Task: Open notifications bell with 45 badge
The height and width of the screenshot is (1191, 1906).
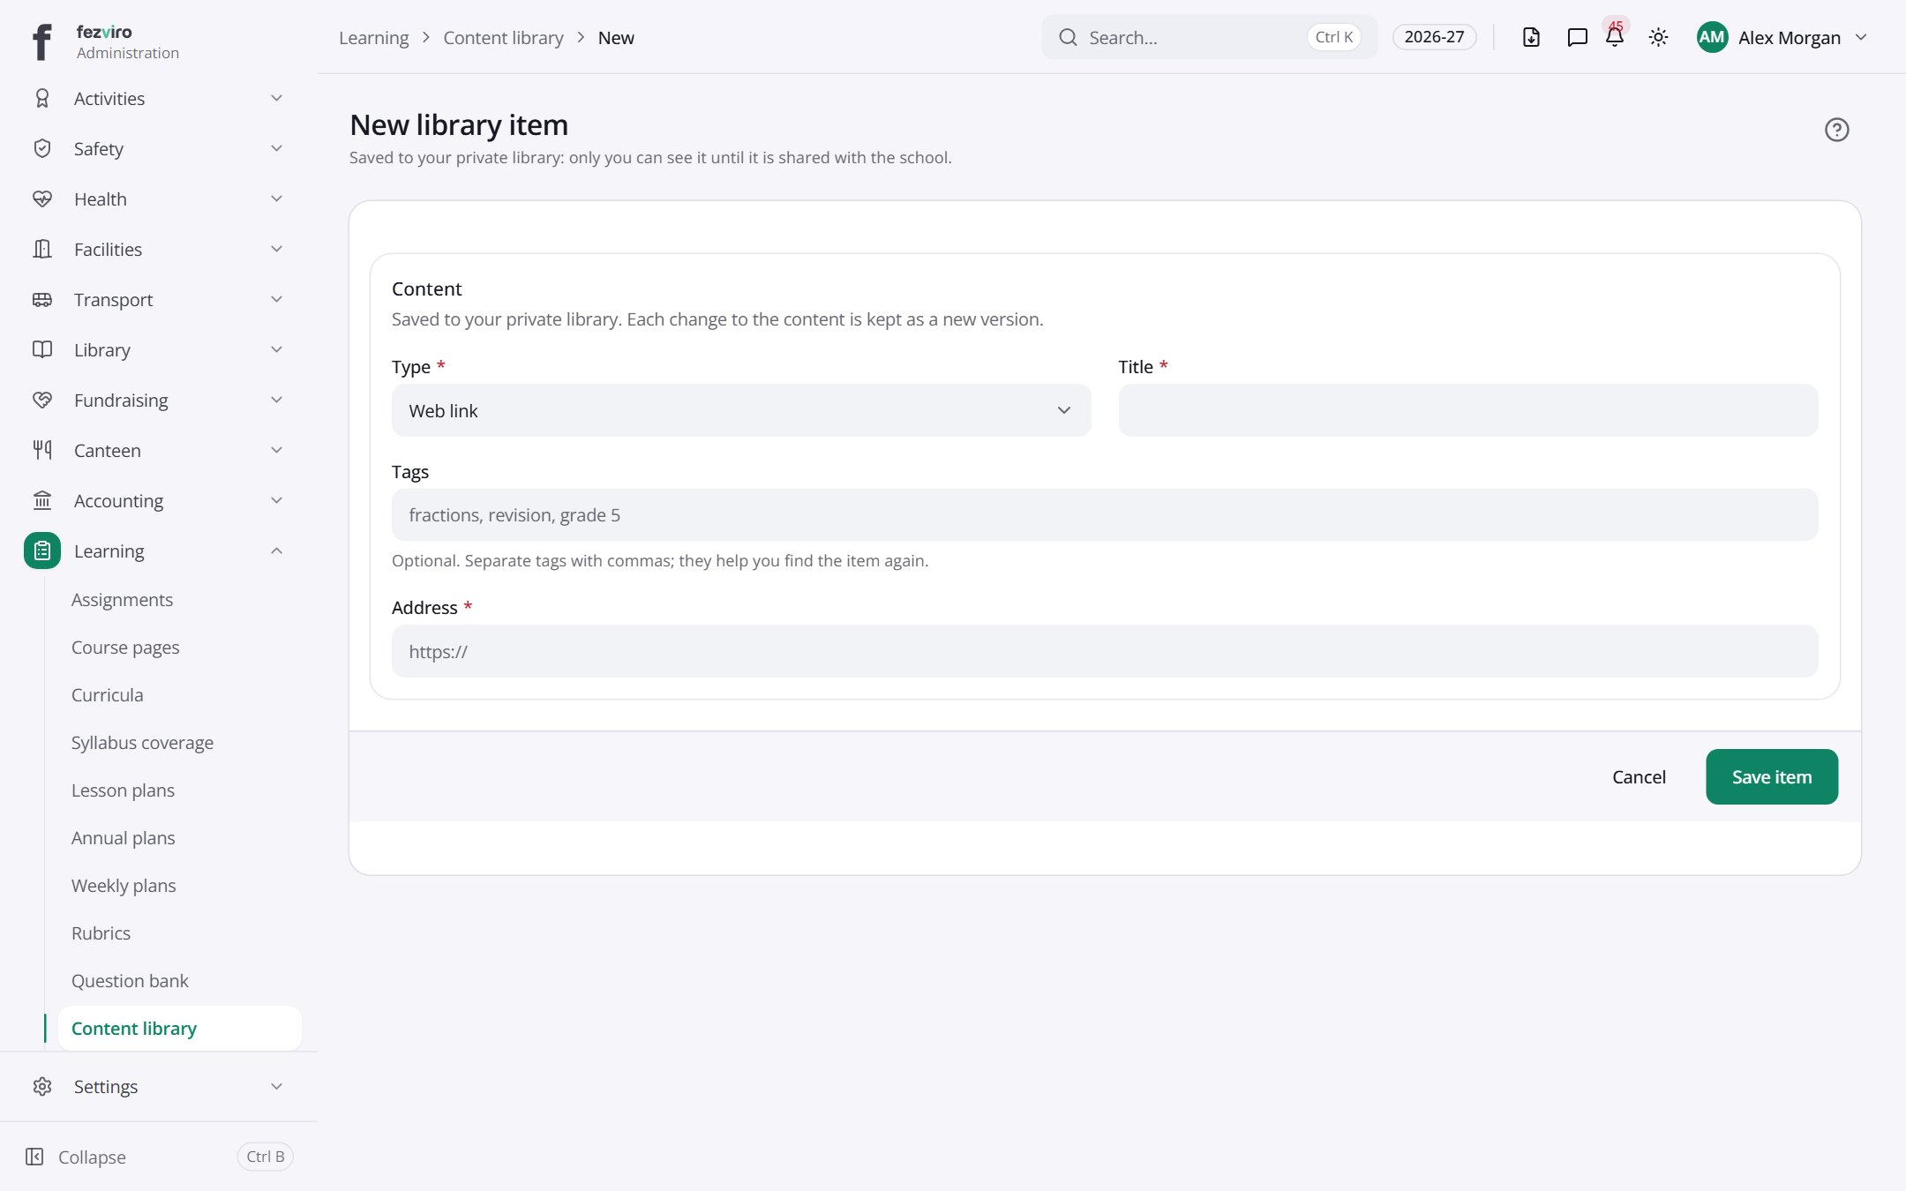Action: click(x=1615, y=37)
